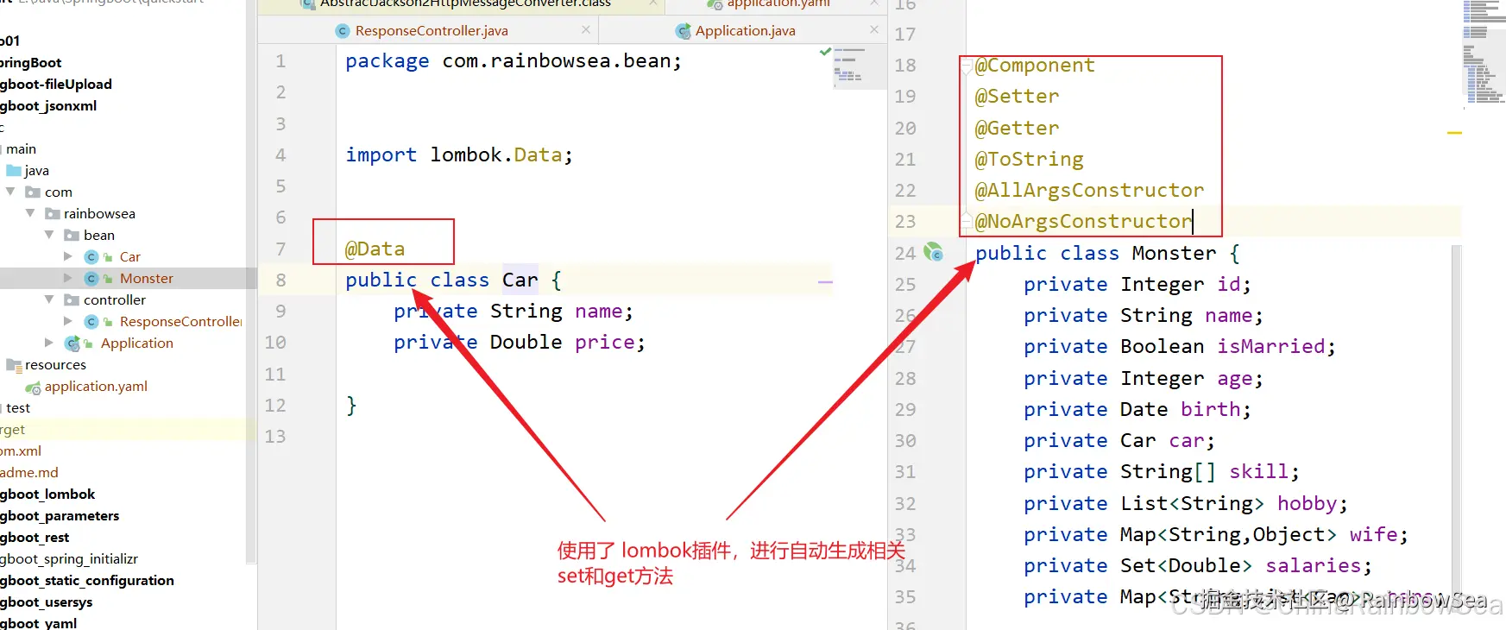Image resolution: width=1506 pixels, height=630 pixels.
Task: Click the ResponseController class icon in the tree
Action: tap(91, 322)
